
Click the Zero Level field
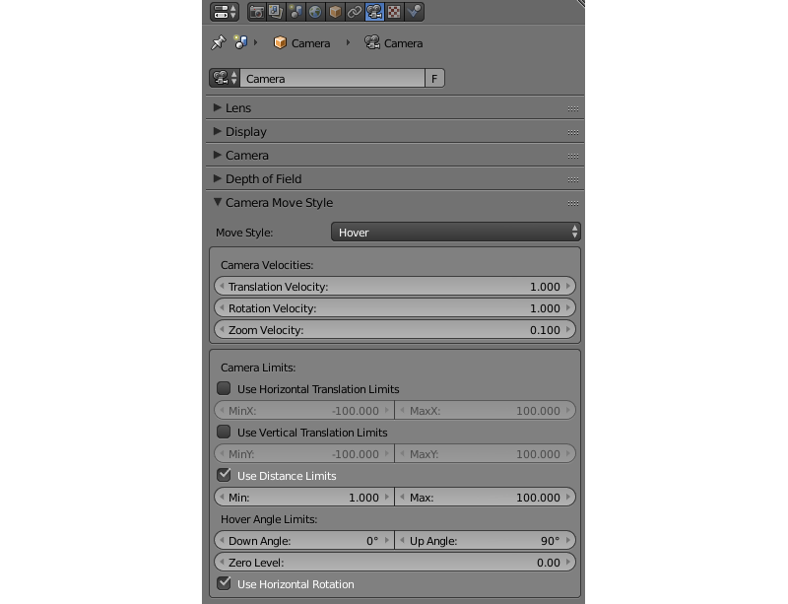395,562
